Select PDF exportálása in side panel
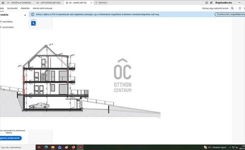Viewport: 245px width, 150px height. pos(6,22)
